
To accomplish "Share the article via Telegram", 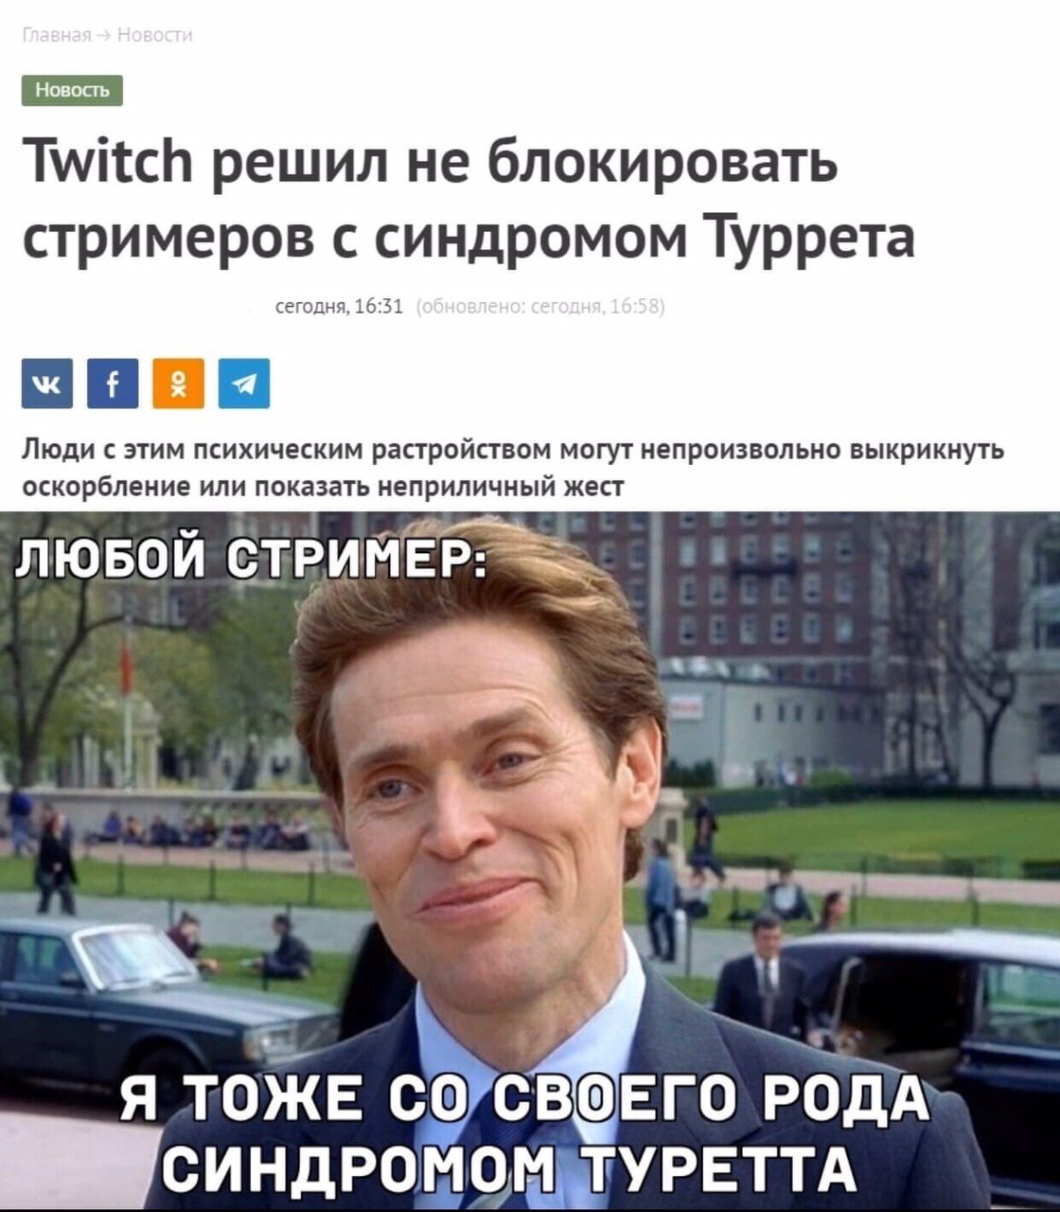I will pyautogui.click(x=243, y=383).
